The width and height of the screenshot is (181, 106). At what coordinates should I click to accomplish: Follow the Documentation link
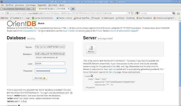30,31
